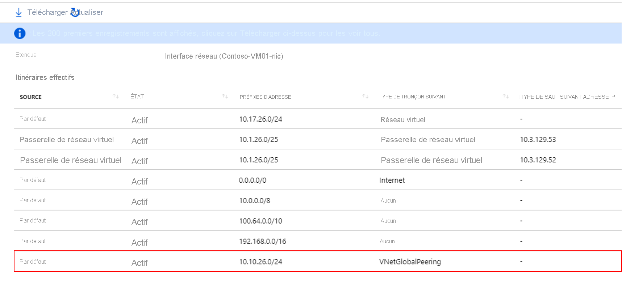Click the Itinéraires effectifs heading

[x=45, y=77]
